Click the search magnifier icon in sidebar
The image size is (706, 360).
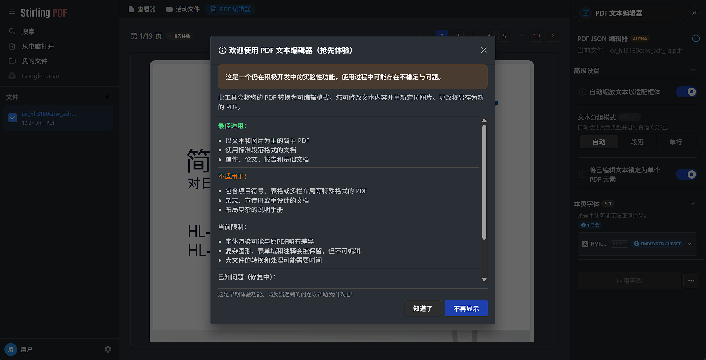(12, 31)
